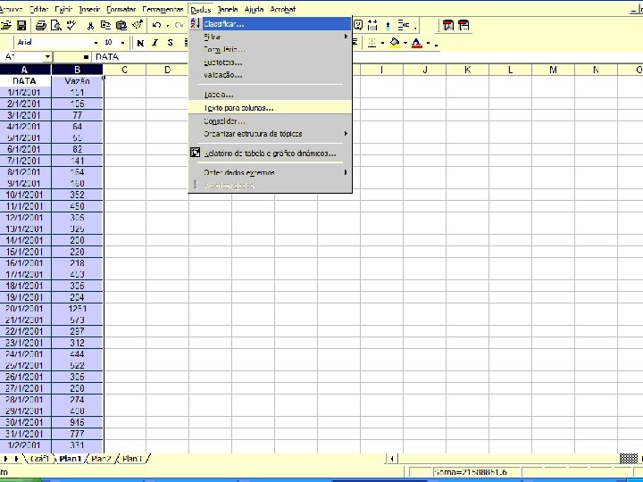Click the Cut scissors icon
The width and height of the screenshot is (643, 482).
pos(90,25)
